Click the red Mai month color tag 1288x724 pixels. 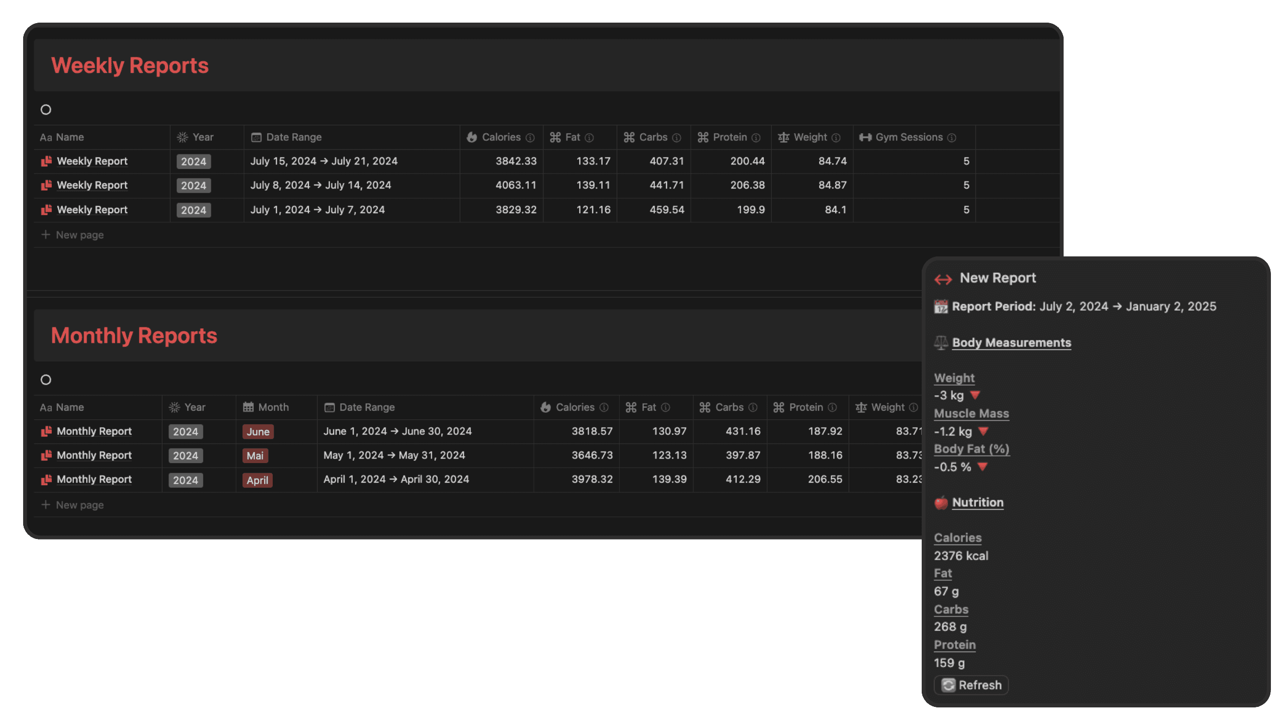(255, 456)
